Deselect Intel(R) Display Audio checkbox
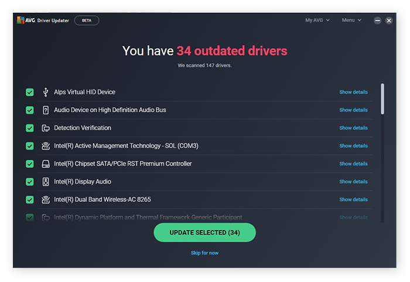 [30, 182]
